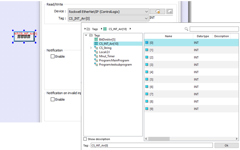Select Local:2:I label in the tree

pyautogui.click(x=105, y=52)
